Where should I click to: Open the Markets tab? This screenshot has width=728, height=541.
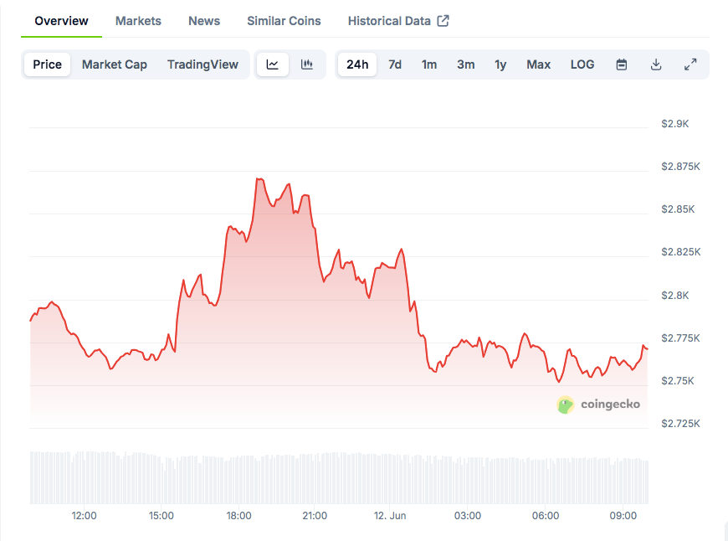coord(138,21)
